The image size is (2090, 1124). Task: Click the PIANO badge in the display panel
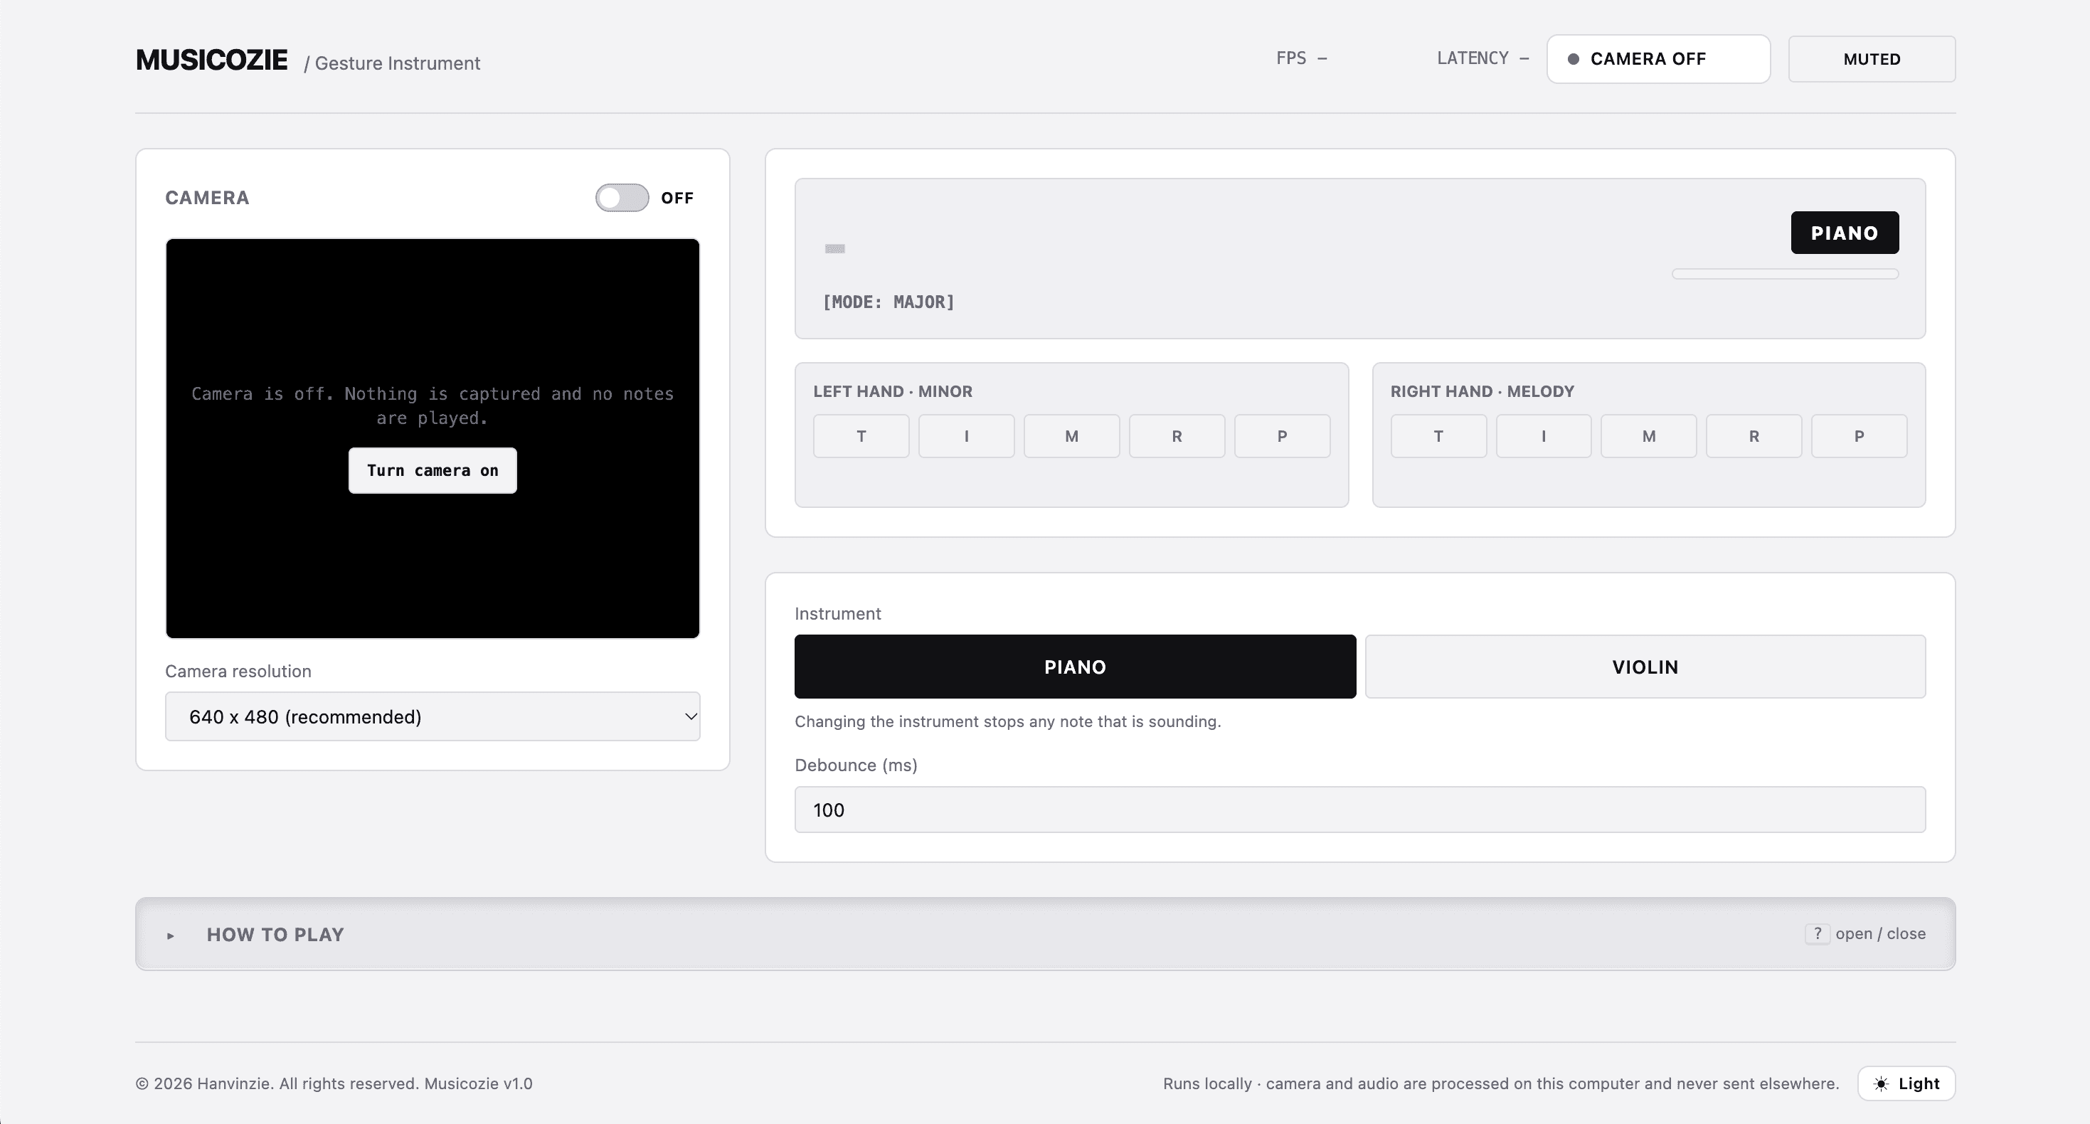1844,233
